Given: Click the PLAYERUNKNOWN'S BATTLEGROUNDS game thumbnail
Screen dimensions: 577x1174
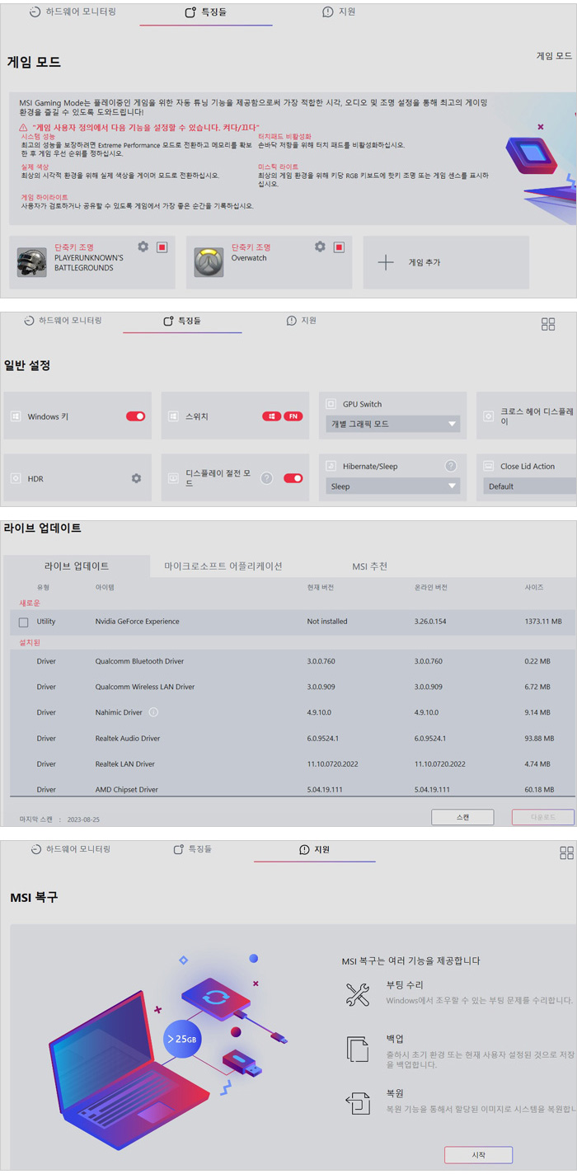Looking at the screenshot, I should (32, 262).
